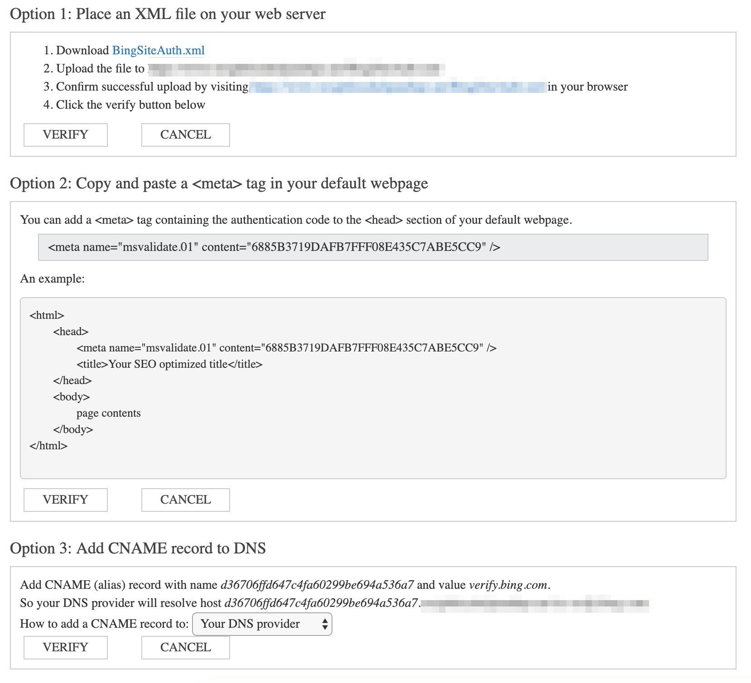
Task: Cancel the XML file verification option
Action: (185, 135)
